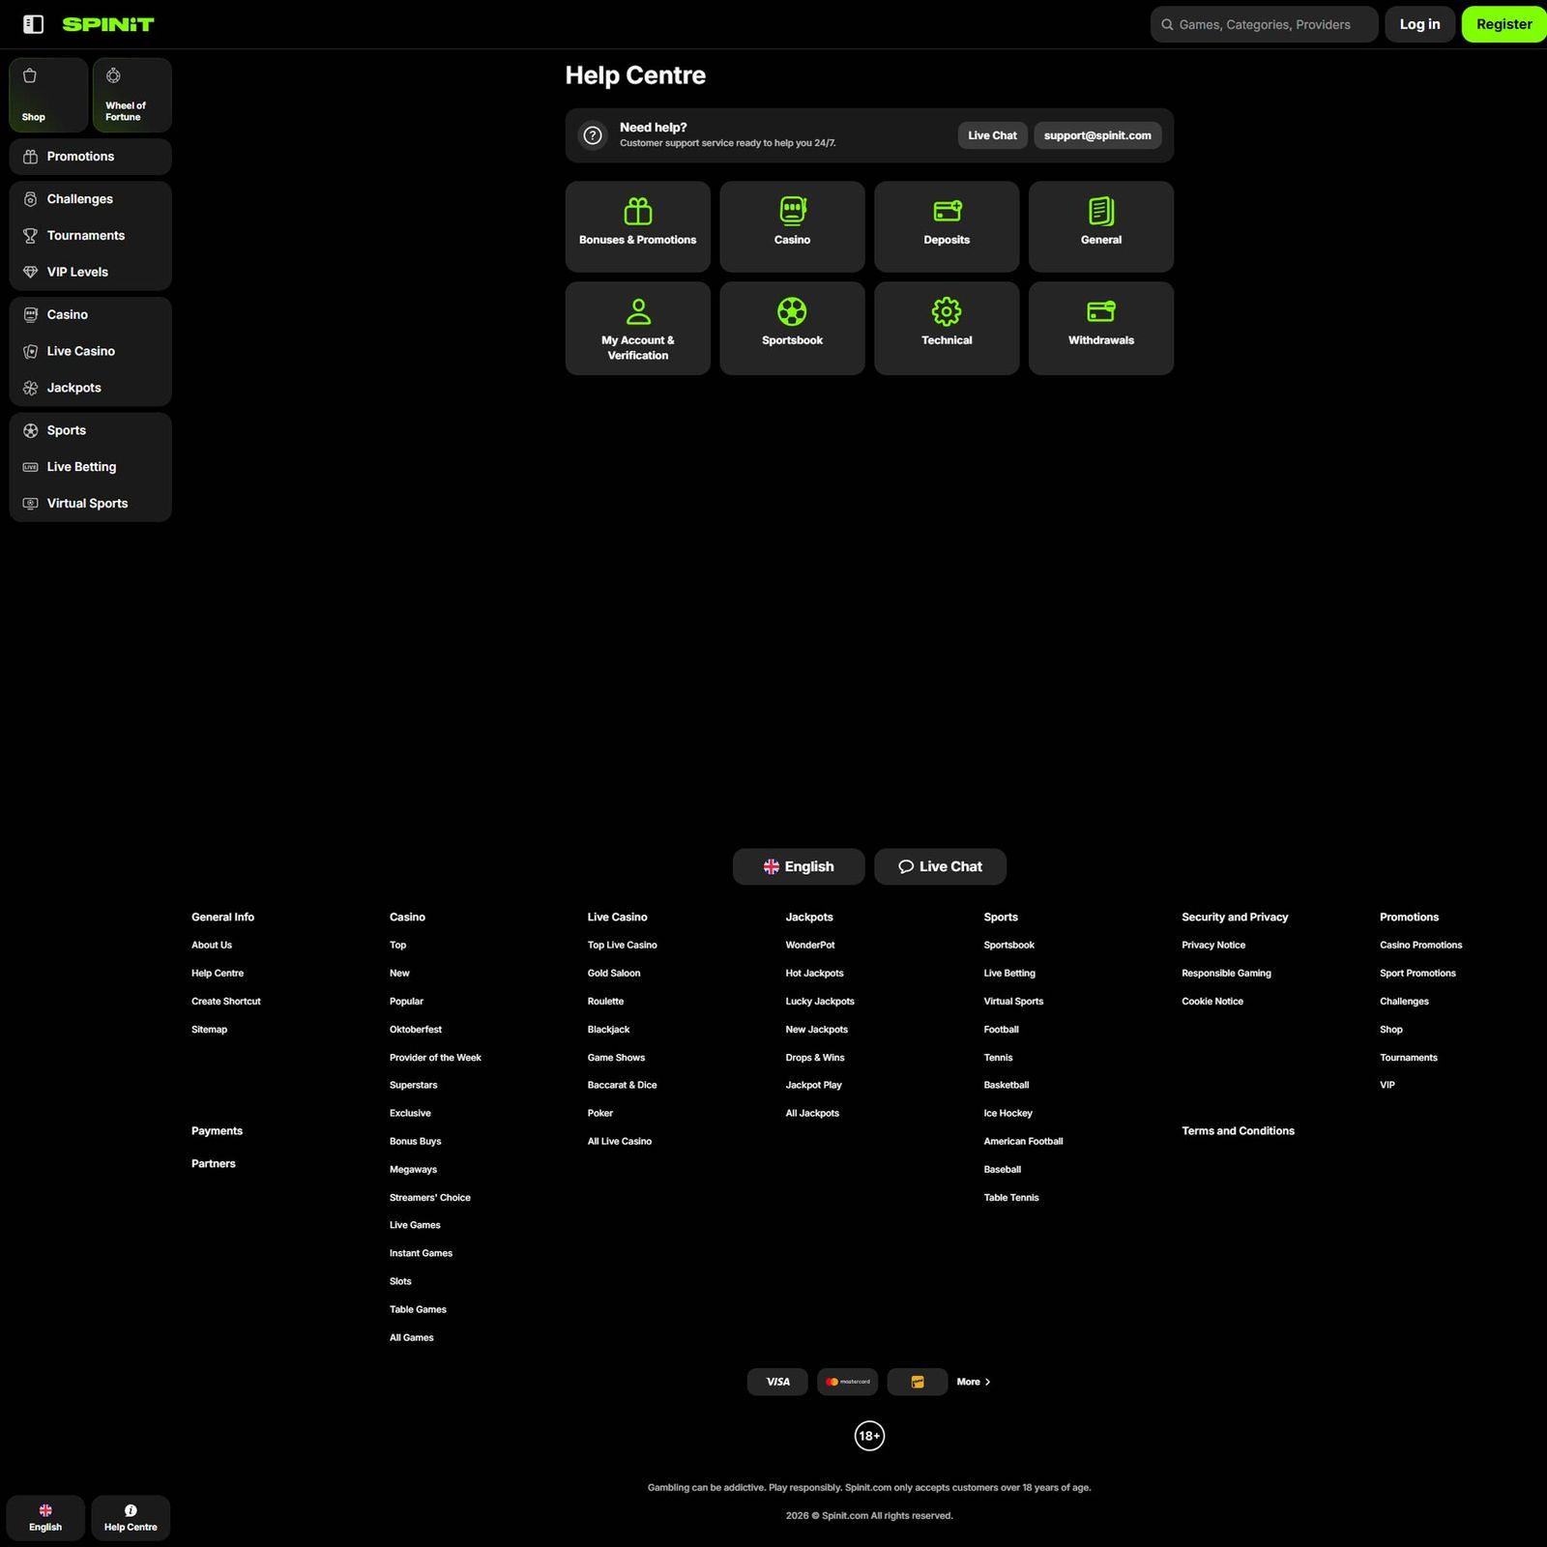Click the 18+ age restriction badge
This screenshot has width=1547, height=1547.
point(869,1436)
